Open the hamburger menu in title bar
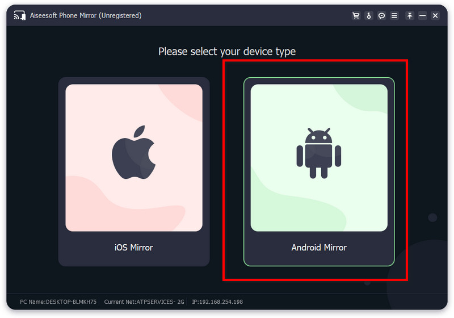 pos(394,16)
